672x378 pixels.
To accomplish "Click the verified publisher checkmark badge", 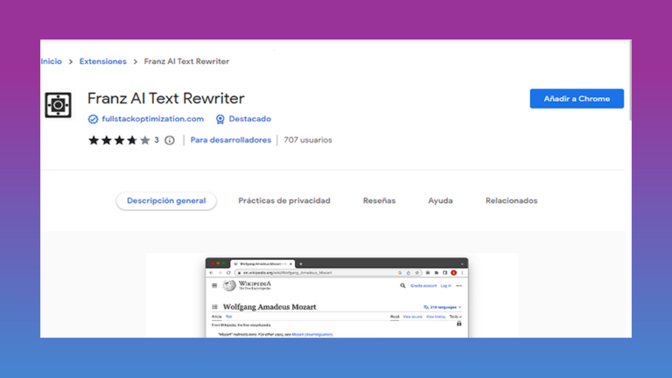I will tap(93, 119).
